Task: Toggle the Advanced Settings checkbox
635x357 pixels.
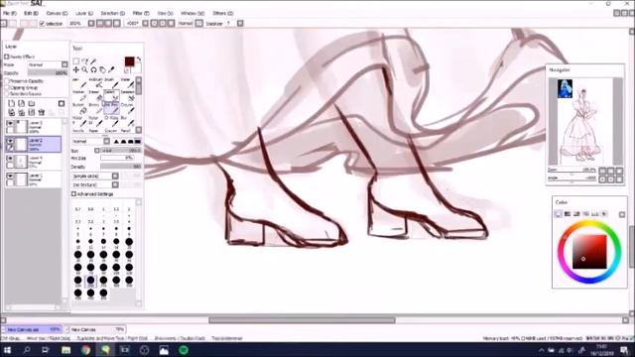Action: [x=74, y=194]
